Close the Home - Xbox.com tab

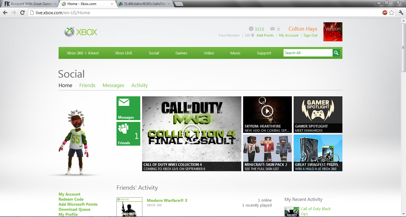(x=112, y=4)
